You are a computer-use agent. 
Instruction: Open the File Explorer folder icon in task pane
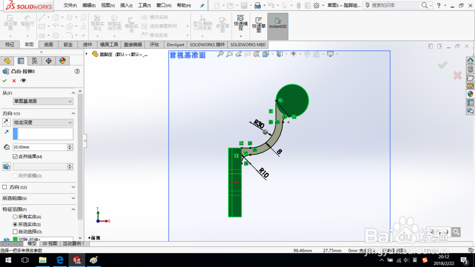click(470, 77)
